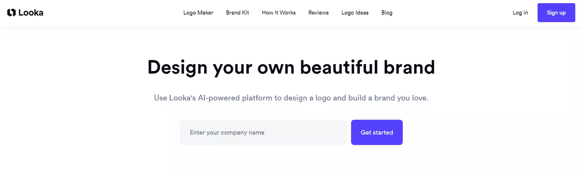Click the Log in link
Viewport: 581px width, 175px height.
(x=520, y=13)
